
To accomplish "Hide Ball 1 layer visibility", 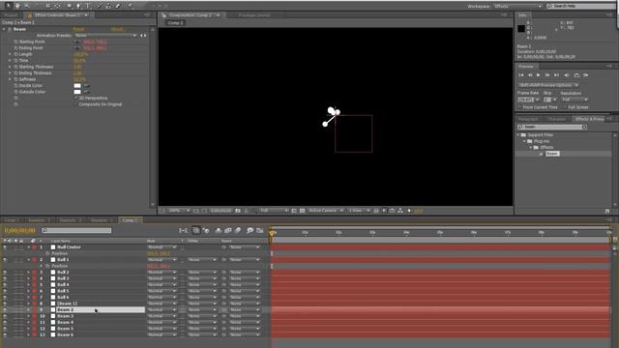I will point(5,260).
